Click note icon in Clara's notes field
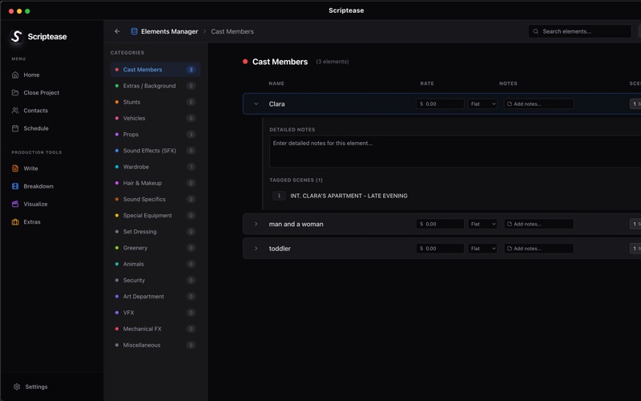 (510, 104)
